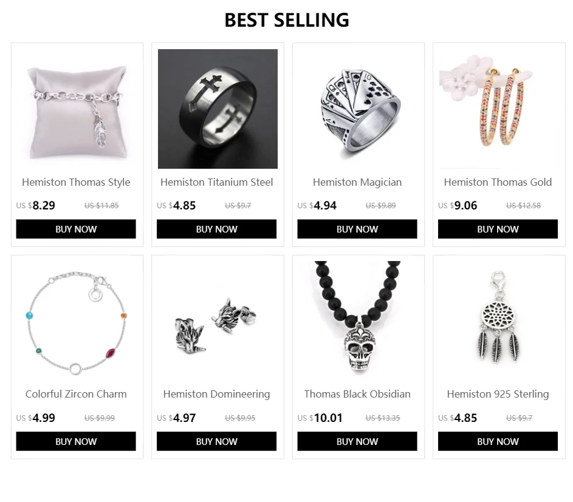Viewport: 573px width, 502px height.
Task: Open the feather charm bracelet product image
Action: tap(77, 109)
